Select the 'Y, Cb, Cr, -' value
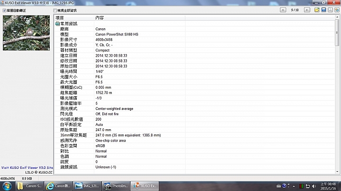This screenshot has width=341, height=191. [104, 45]
